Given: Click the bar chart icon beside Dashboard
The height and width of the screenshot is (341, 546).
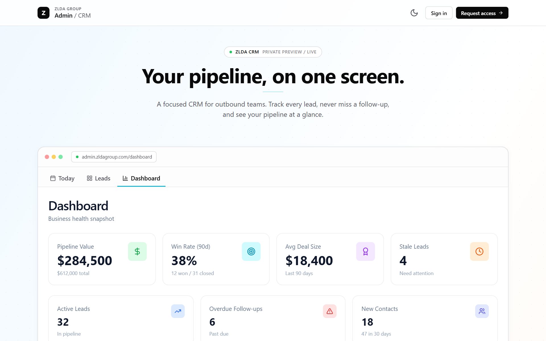Looking at the screenshot, I should pos(125,178).
